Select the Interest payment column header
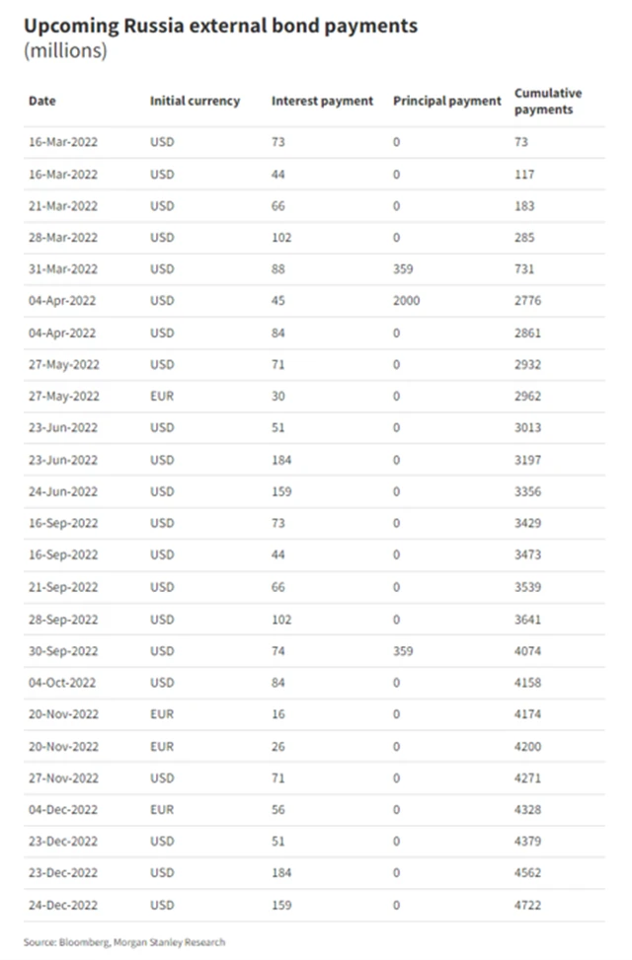632x960 pixels. click(322, 101)
